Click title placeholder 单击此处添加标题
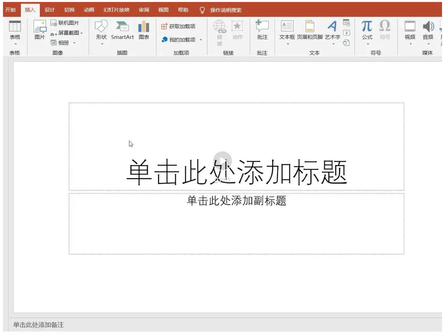This screenshot has height=335, width=444. pyautogui.click(x=236, y=147)
